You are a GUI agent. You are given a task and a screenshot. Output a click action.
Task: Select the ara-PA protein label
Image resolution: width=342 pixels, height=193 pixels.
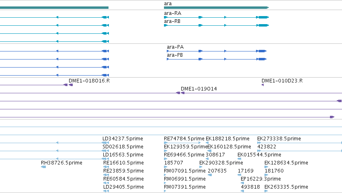(x=175, y=47)
